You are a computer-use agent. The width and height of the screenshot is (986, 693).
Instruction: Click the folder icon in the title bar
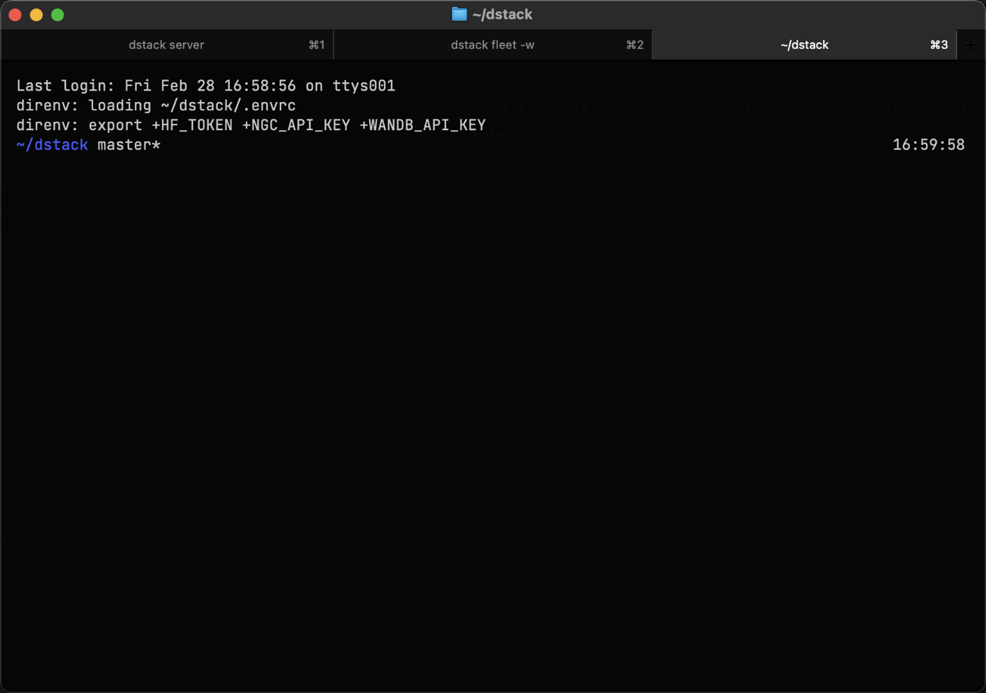pyautogui.click(x=459, y=14)
